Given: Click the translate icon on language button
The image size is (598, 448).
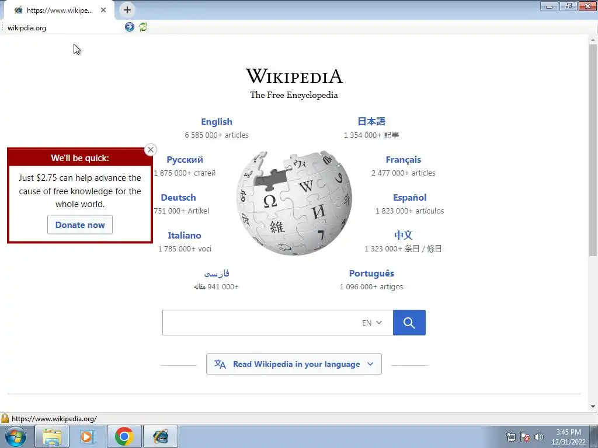Looking at the screenshot, I should (220, 364).
